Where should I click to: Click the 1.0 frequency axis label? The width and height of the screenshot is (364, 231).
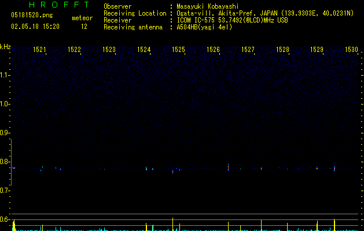click(5, 104)
